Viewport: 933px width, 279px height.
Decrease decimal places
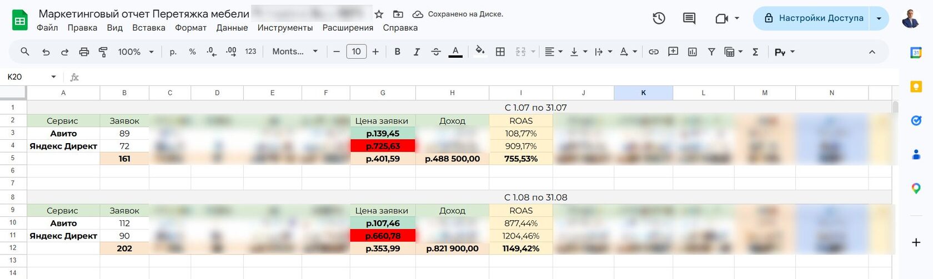(212, 52)
